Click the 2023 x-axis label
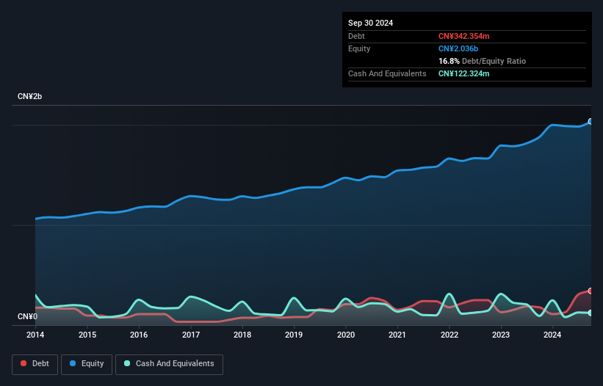Screen dimensions: 603x386 tap(501, 335)
